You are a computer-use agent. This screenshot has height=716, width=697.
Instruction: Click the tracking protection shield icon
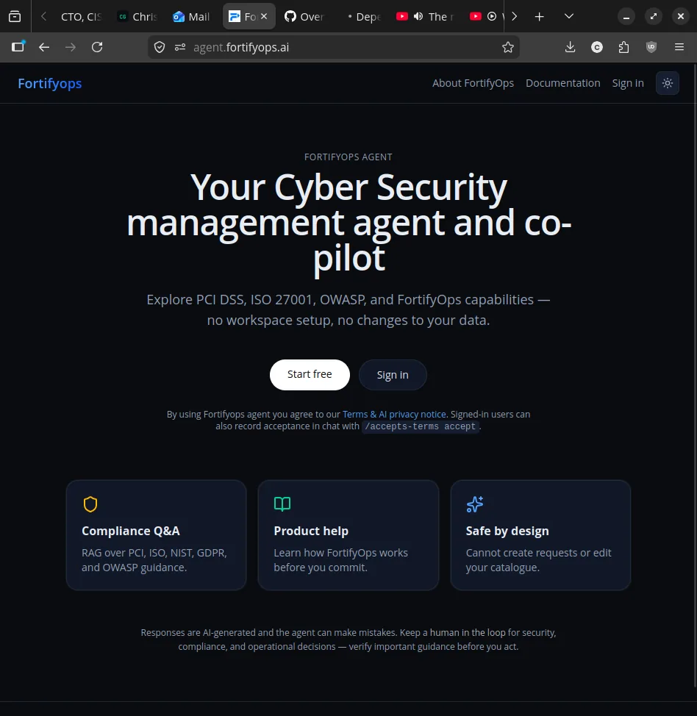pyautogui.click(x=160, y=47)
